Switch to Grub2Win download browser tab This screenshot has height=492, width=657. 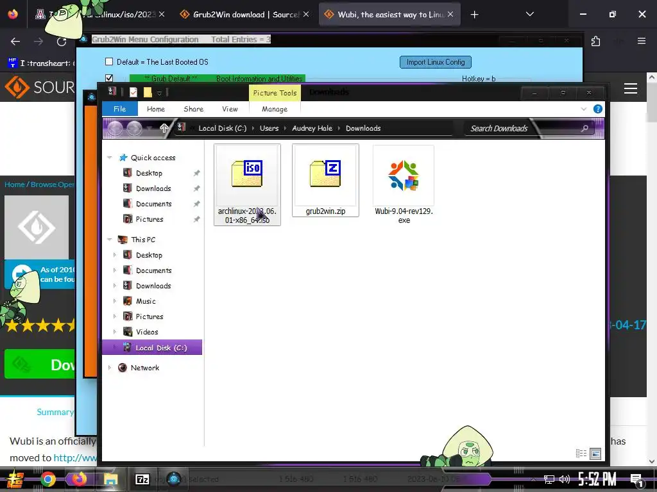pyautogui.click(x=244, y=15)
